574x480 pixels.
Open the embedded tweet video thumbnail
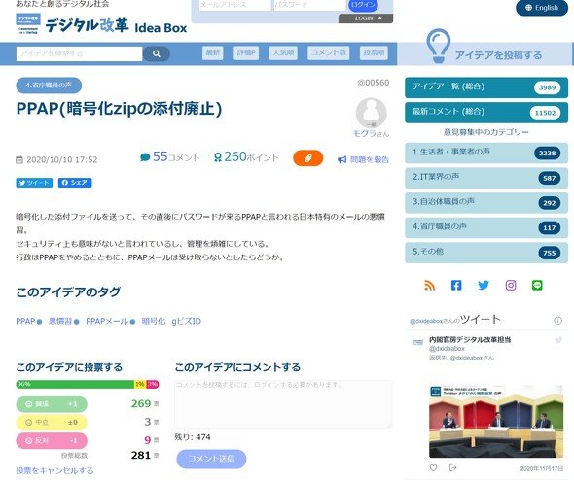[496, 421]
